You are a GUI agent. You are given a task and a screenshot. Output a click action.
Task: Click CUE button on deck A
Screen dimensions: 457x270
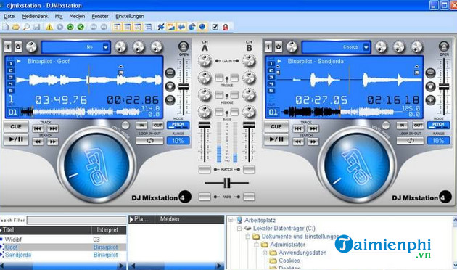[16, 127]
